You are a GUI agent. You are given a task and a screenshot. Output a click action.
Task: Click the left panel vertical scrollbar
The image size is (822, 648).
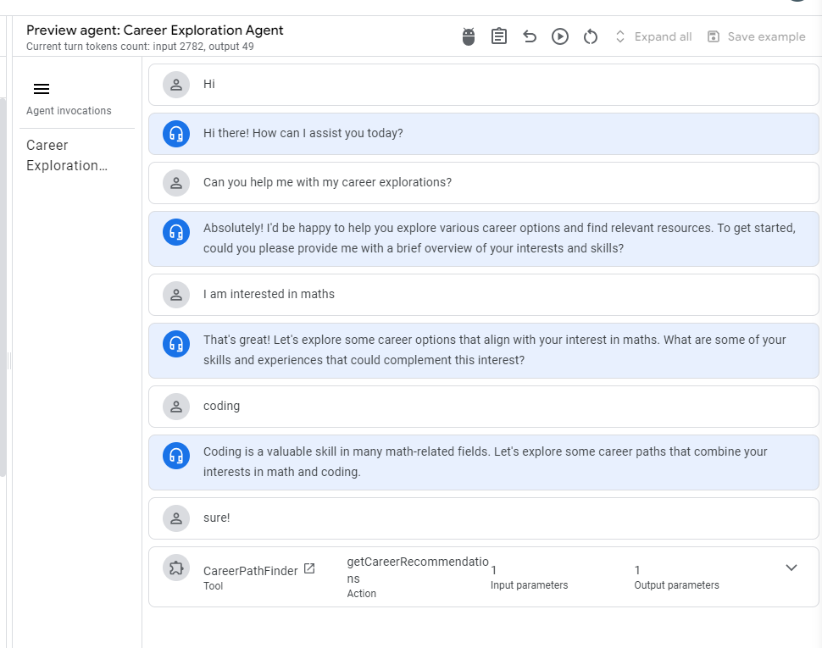click(x=3, y=287)
